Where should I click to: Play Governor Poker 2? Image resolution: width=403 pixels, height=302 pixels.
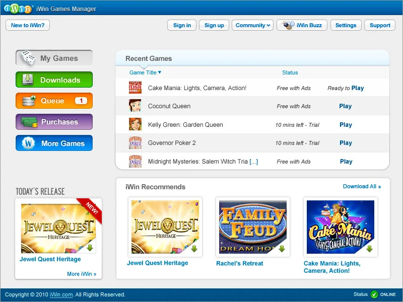pos(346,143)
